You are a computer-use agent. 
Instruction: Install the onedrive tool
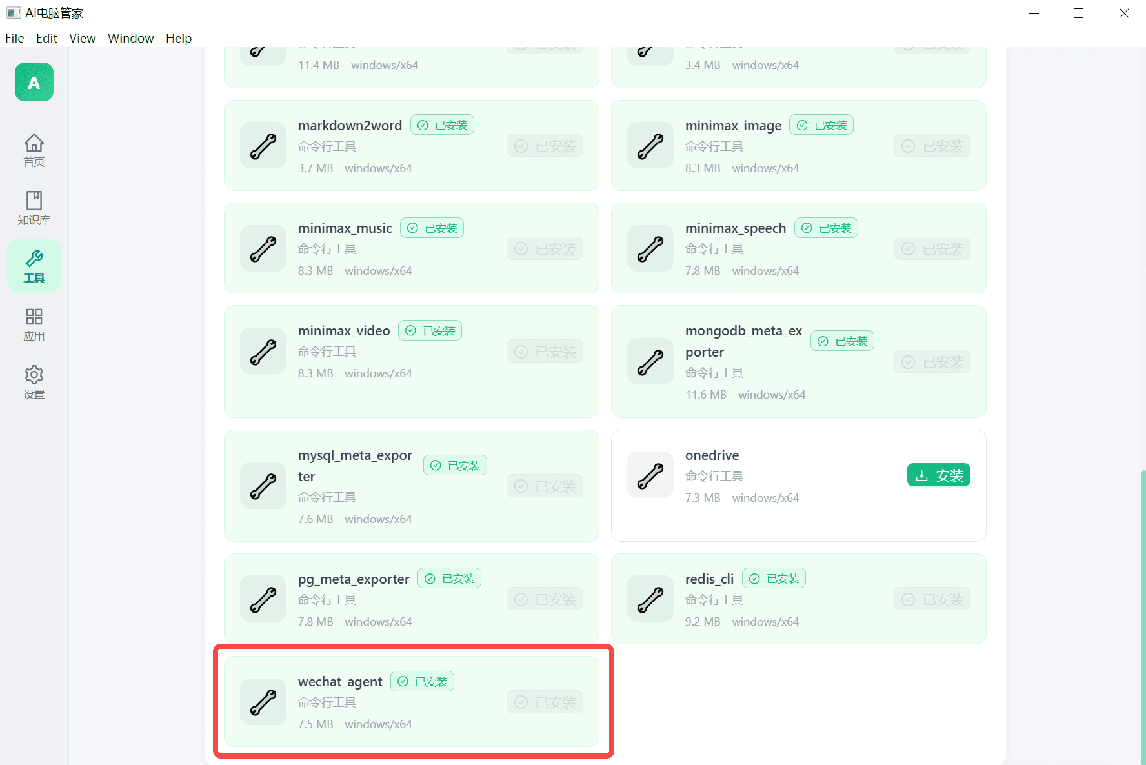938,475
